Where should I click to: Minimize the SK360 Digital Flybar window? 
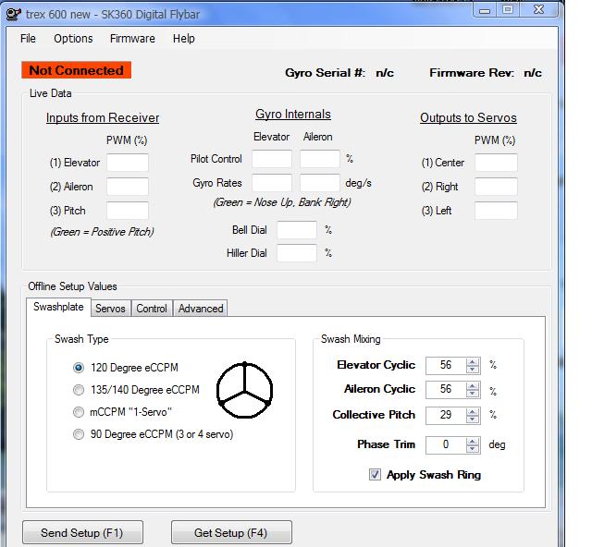pos(485,10)
